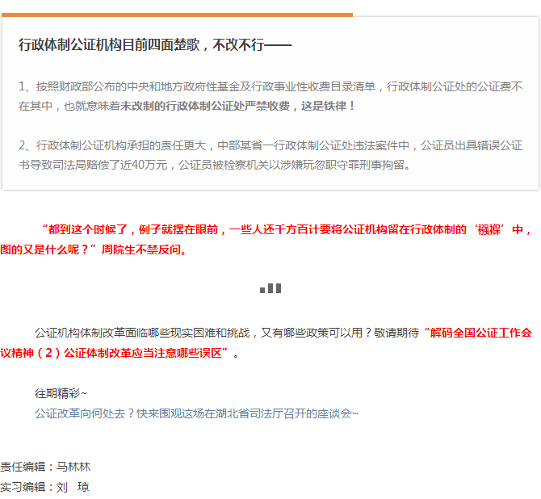Open the link 公证改革向何处去？快来围观这场在湖北省司法厅召开的座谈会~
The width and height of the screenshot is (541, 499).
coord(196,413)
